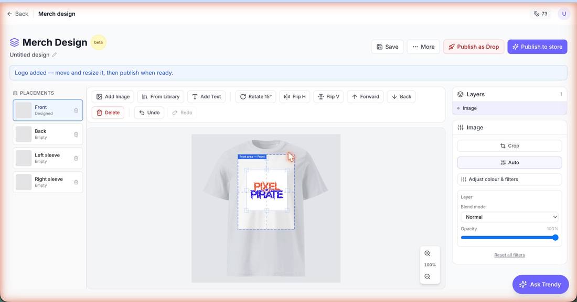
Task: Delete the Right sleeve placement trash icon
Action: tap(76, 182)
